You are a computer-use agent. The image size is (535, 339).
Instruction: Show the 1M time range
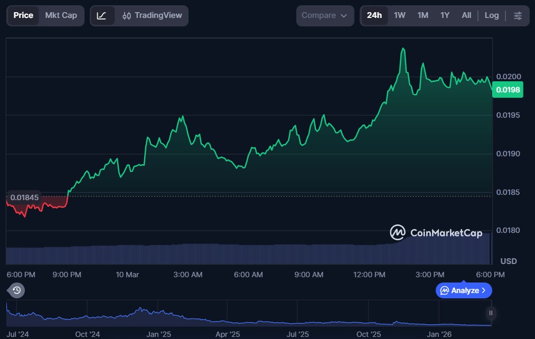[423, 15]
